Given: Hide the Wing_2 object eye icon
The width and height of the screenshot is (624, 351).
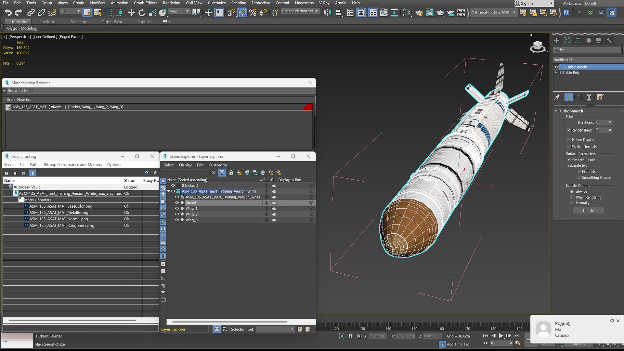Looking at the screenshot, I should tap(177, 214).
